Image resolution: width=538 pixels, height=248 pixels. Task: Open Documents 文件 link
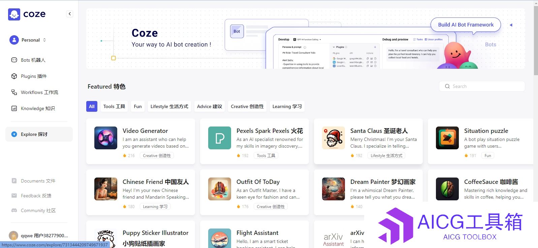pyautogui.click(x=38, y=181)
